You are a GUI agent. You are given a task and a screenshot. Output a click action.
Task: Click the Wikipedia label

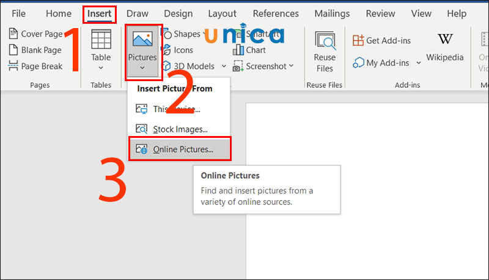click(445, 57)
